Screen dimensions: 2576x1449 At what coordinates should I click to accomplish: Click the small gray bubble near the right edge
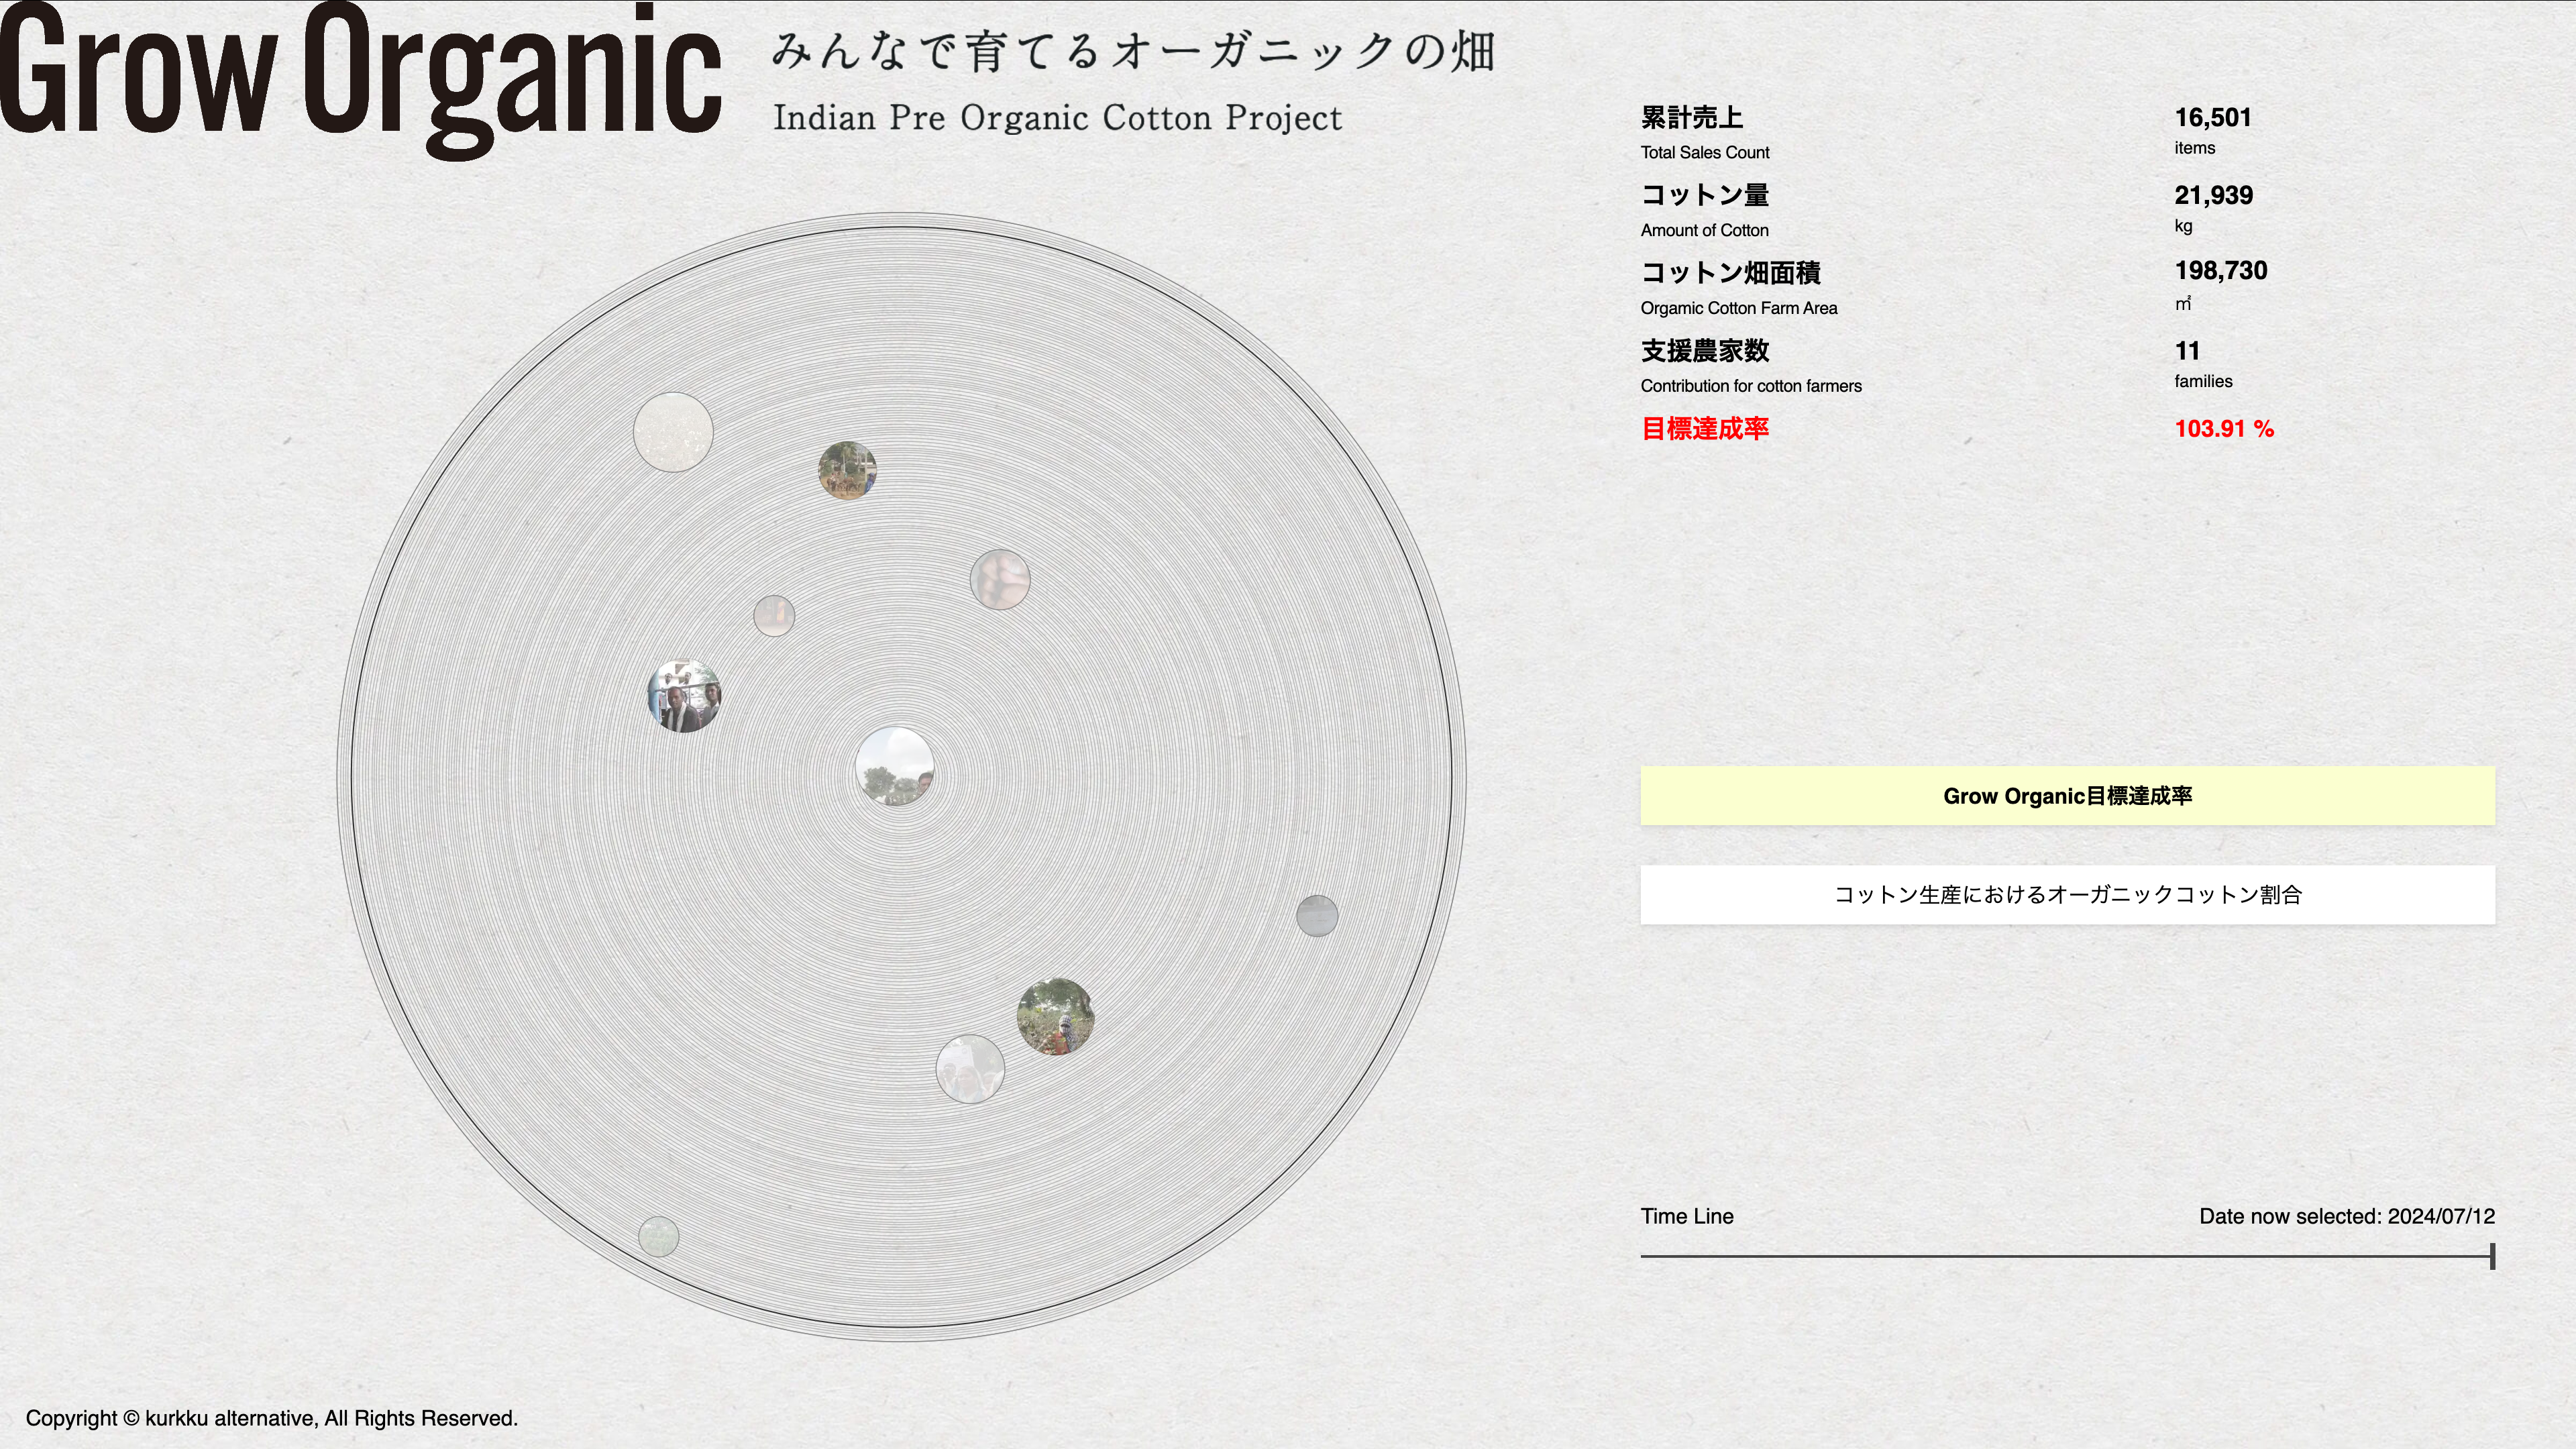pos(1317,915)
